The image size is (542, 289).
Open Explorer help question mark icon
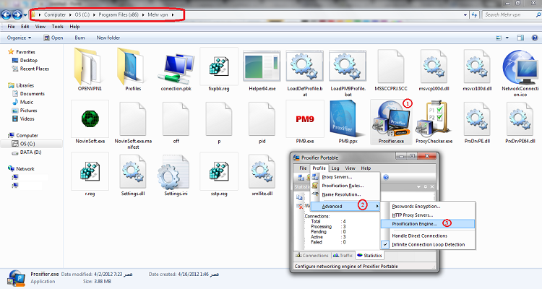pos(534,38)
